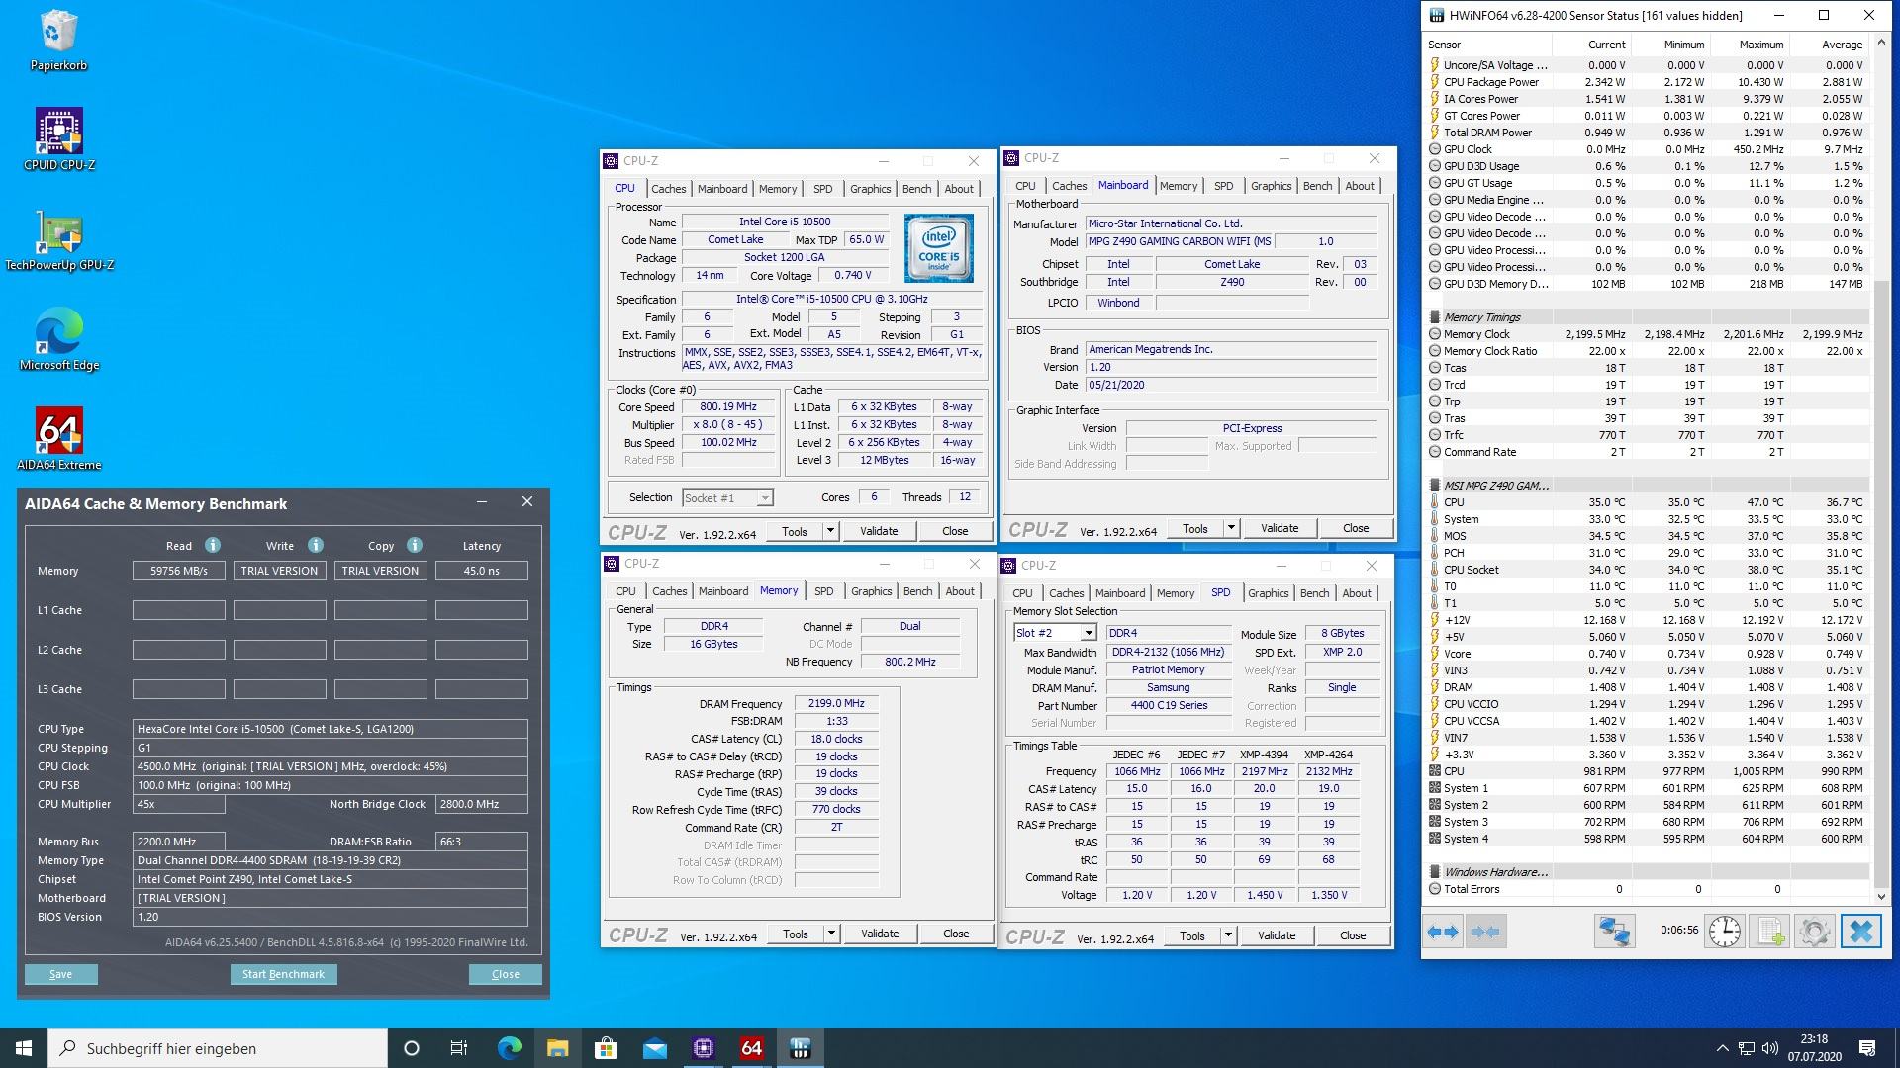Open File Explorer from the taskbar
The height and width of the screenshot is (1068, 1900).
point(557,1048)
